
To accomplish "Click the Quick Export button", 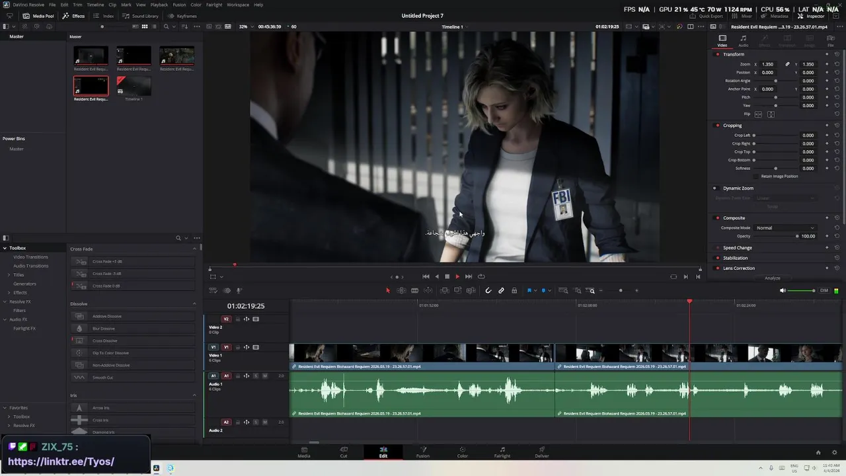I will [x=707, y=16].
